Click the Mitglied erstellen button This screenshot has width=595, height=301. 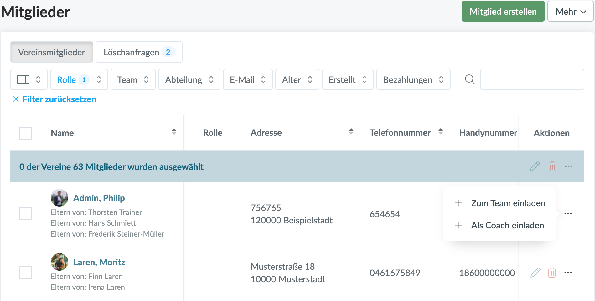(x=503, y=12)
